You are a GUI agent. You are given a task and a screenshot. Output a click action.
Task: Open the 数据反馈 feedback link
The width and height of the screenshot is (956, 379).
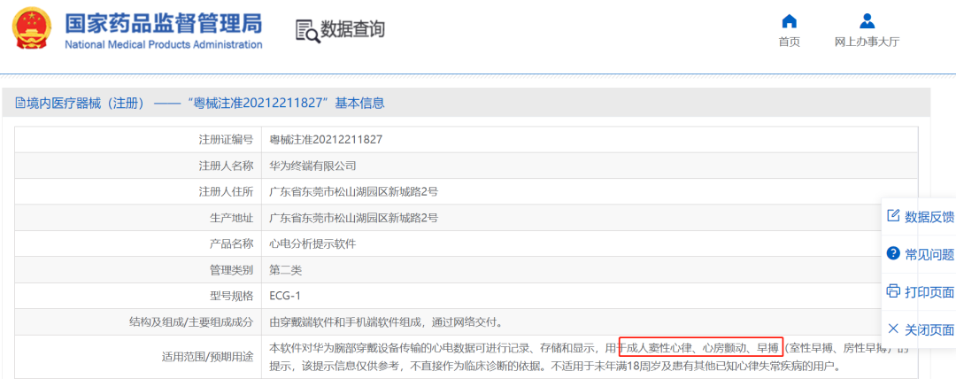pos(929,216)
